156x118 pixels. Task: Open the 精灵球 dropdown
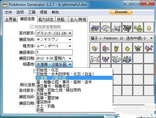(54, 46)
